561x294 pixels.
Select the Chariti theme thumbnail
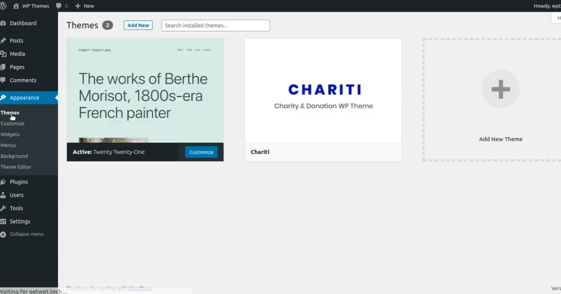pos(323,90)
